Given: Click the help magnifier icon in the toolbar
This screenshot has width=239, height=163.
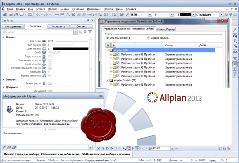Looking at the screenshot, I should 114,15.
